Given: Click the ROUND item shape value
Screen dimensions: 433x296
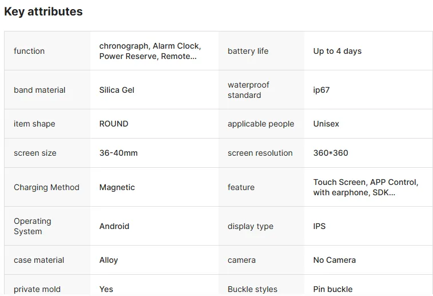Looking at the screenshot, I should click(x=114, y=124).
